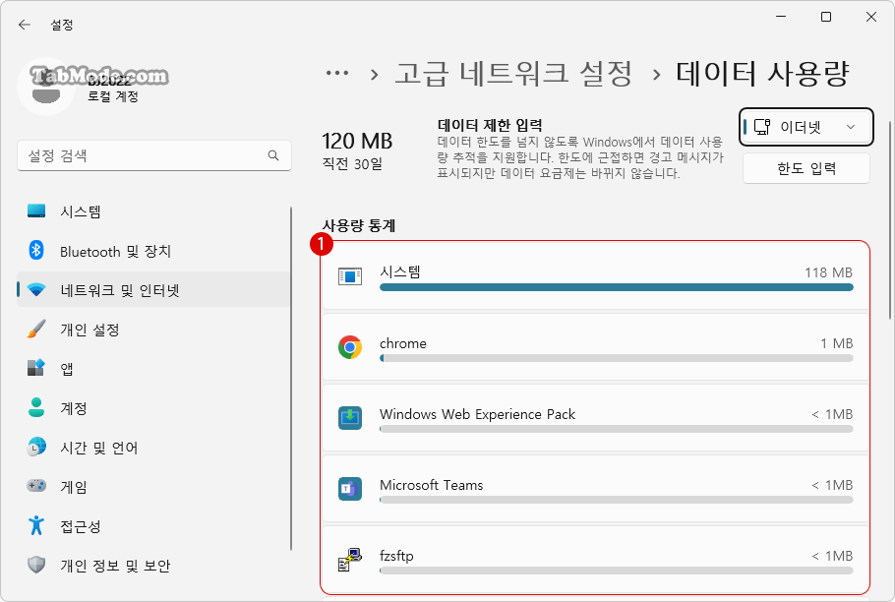The image size is (895, 602).
Task: Navigate to 고급 네트워크 설정 breadcrumb
Action: [x=513, y=74]
